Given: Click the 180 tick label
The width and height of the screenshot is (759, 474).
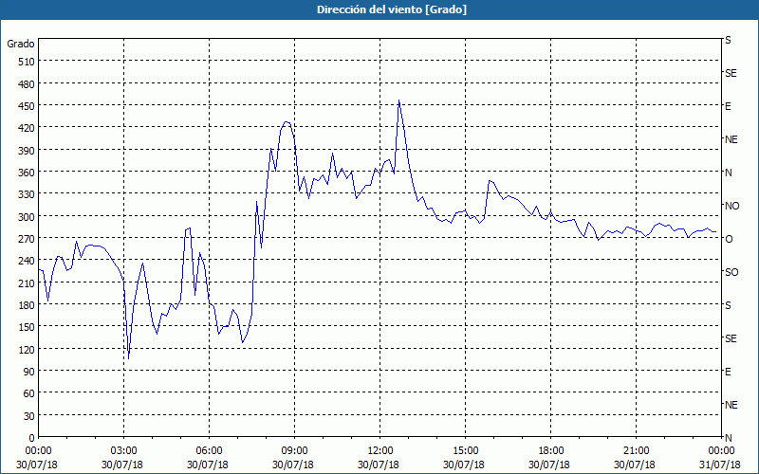Looking at the screenshot, I should (27, 305).
